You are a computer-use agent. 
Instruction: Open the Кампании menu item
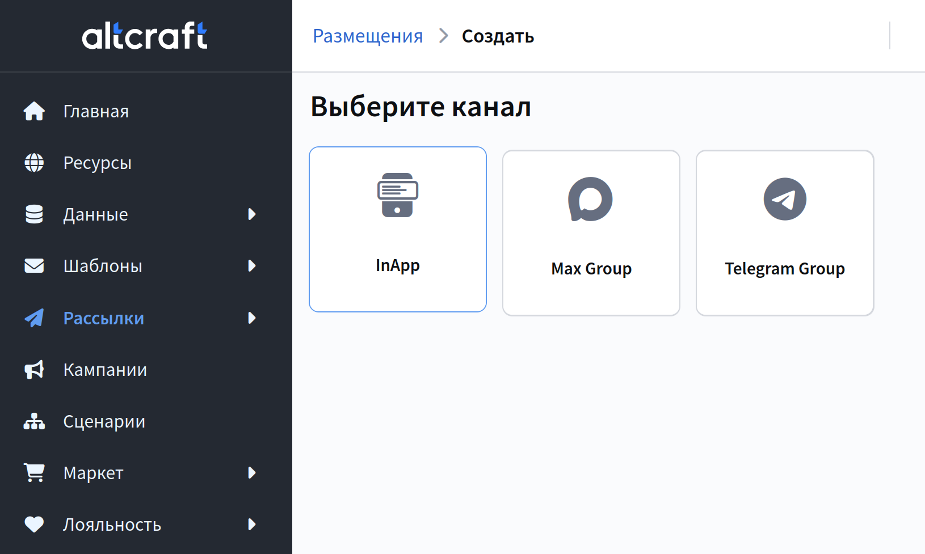pos(105,370)
